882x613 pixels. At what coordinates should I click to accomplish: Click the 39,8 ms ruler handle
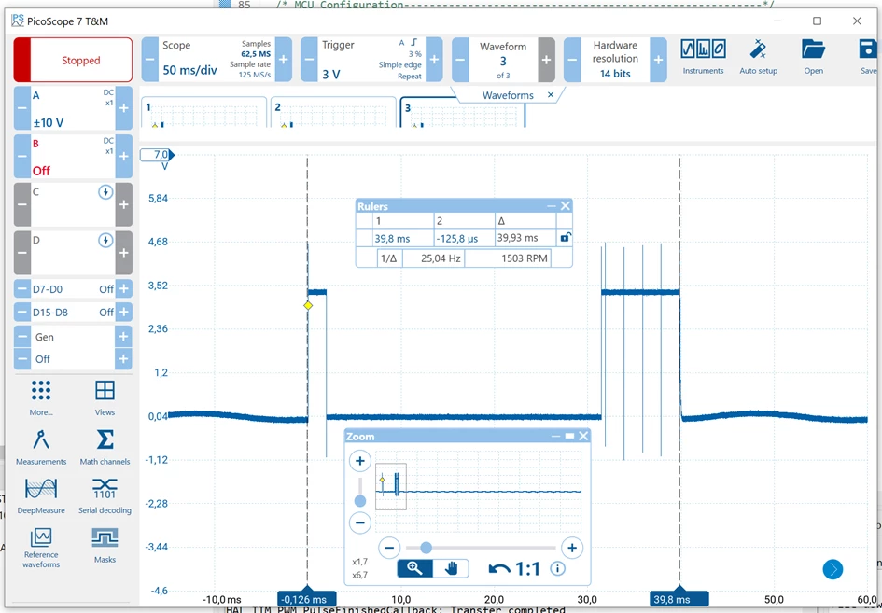(x=679, y=598)
